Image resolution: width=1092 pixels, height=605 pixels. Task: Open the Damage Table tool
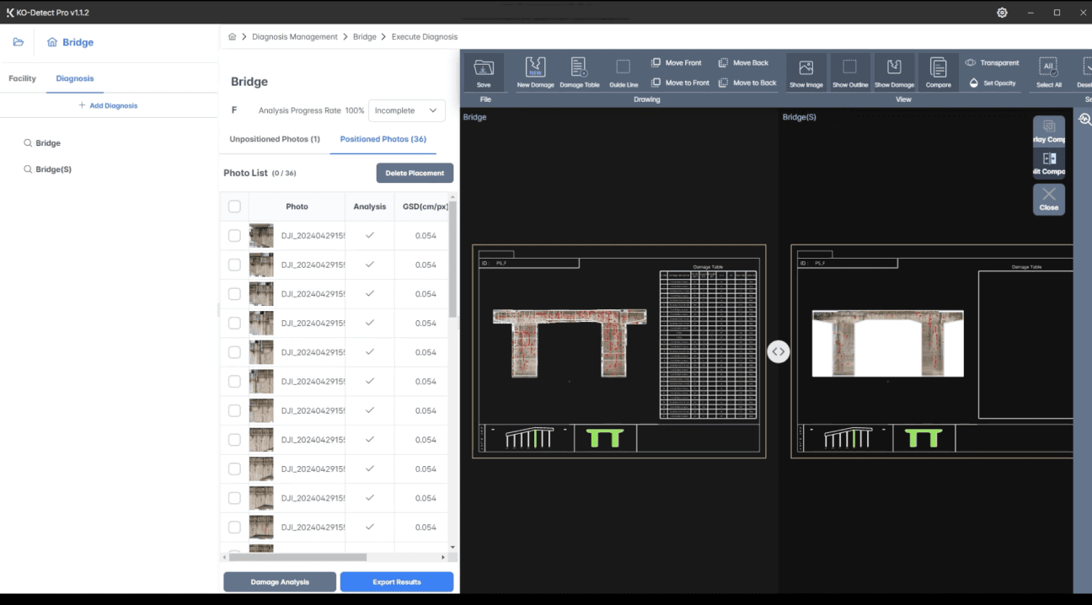(x=579, y=72)
